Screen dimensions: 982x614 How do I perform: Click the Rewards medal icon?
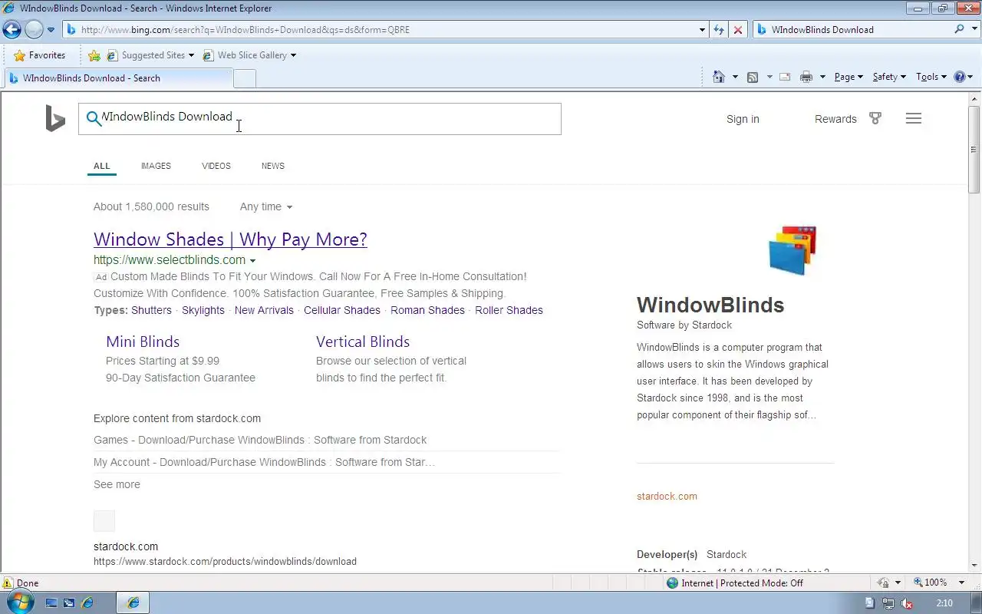coord(875,118)
